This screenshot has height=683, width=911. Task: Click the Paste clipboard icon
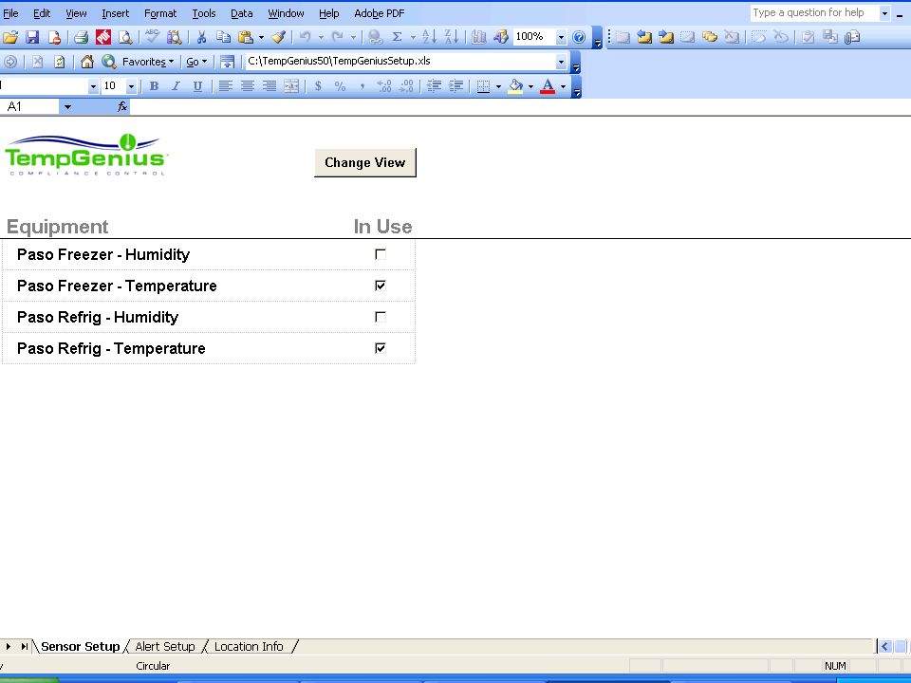click(246, 37)
